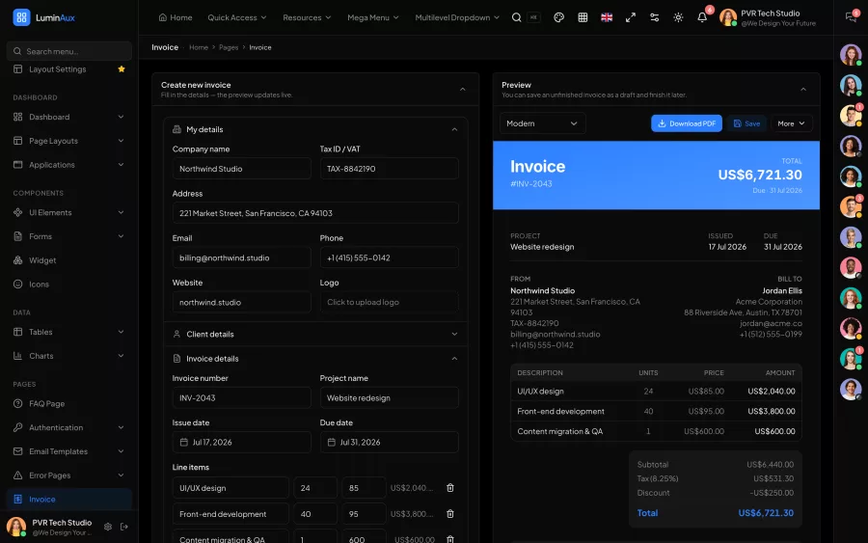Click the Issue date calendar icon
This screenshot has width=868, height=543.
[x=184, y=443]
